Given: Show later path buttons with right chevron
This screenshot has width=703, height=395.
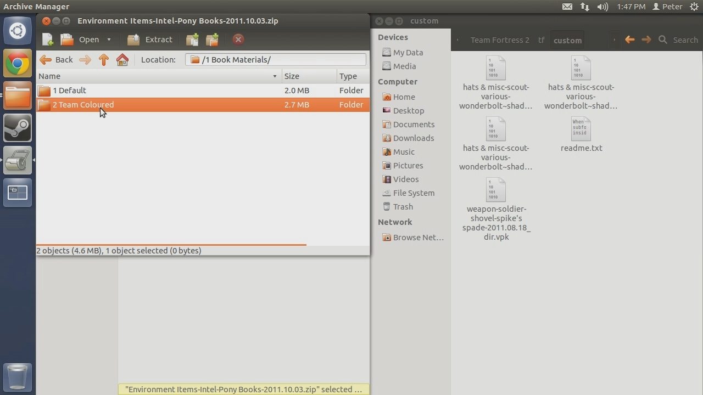Looking at the screenshot, I should tap(614, 40).
